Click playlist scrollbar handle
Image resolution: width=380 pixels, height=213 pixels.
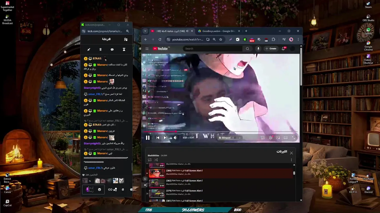click(x=294, y=173)
